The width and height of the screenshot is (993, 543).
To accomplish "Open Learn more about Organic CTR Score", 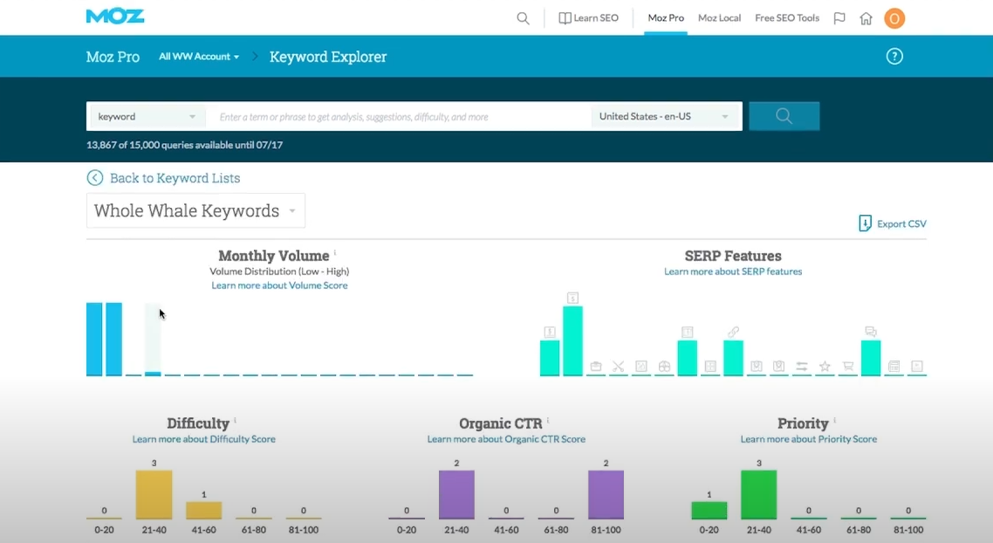I will coord(506,439).
